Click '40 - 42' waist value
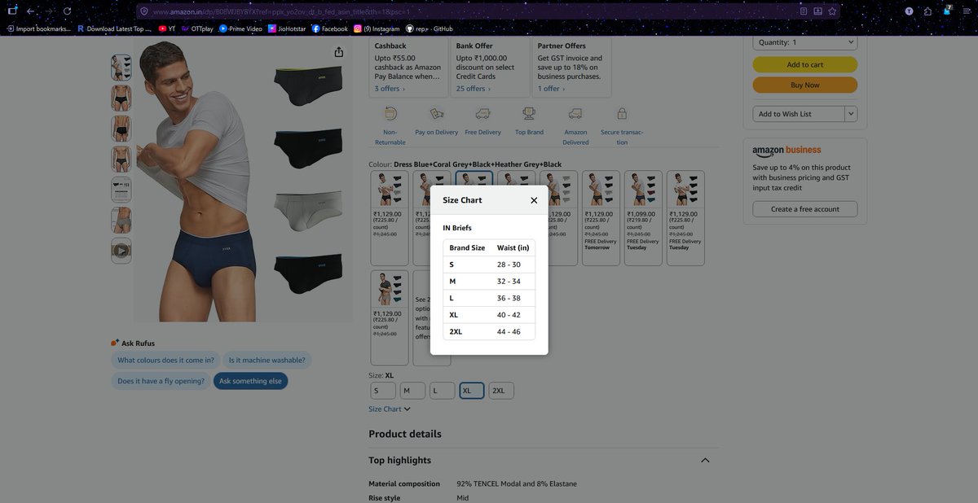The height and width of the screenshot is (503, 978). (x=509, y=315)
